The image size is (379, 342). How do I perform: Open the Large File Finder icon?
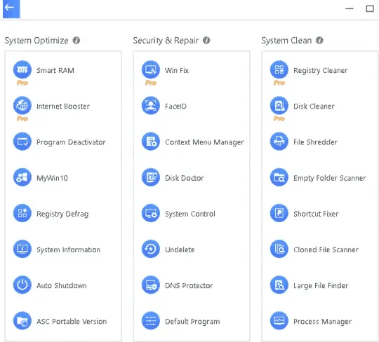[279, 285]
